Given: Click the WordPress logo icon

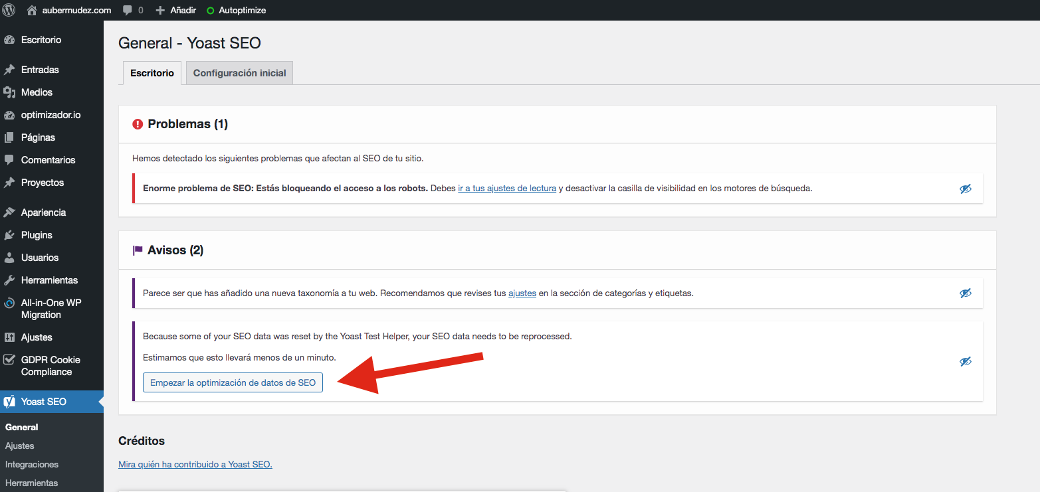Looking at the screenshot, I should tap(9, 10).
